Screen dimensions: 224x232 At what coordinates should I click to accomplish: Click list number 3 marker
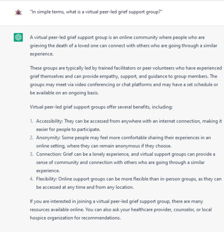(x=32, y=154)
